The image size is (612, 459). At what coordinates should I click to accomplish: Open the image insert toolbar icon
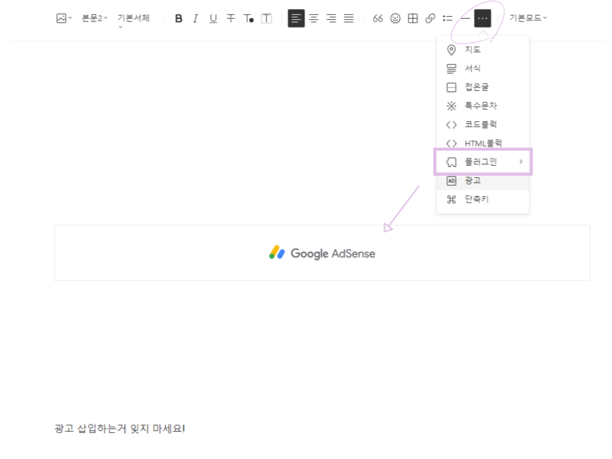(63, 18)
